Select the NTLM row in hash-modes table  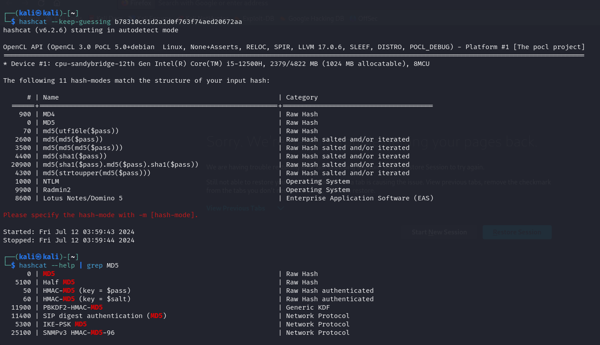tap(51, 181)
